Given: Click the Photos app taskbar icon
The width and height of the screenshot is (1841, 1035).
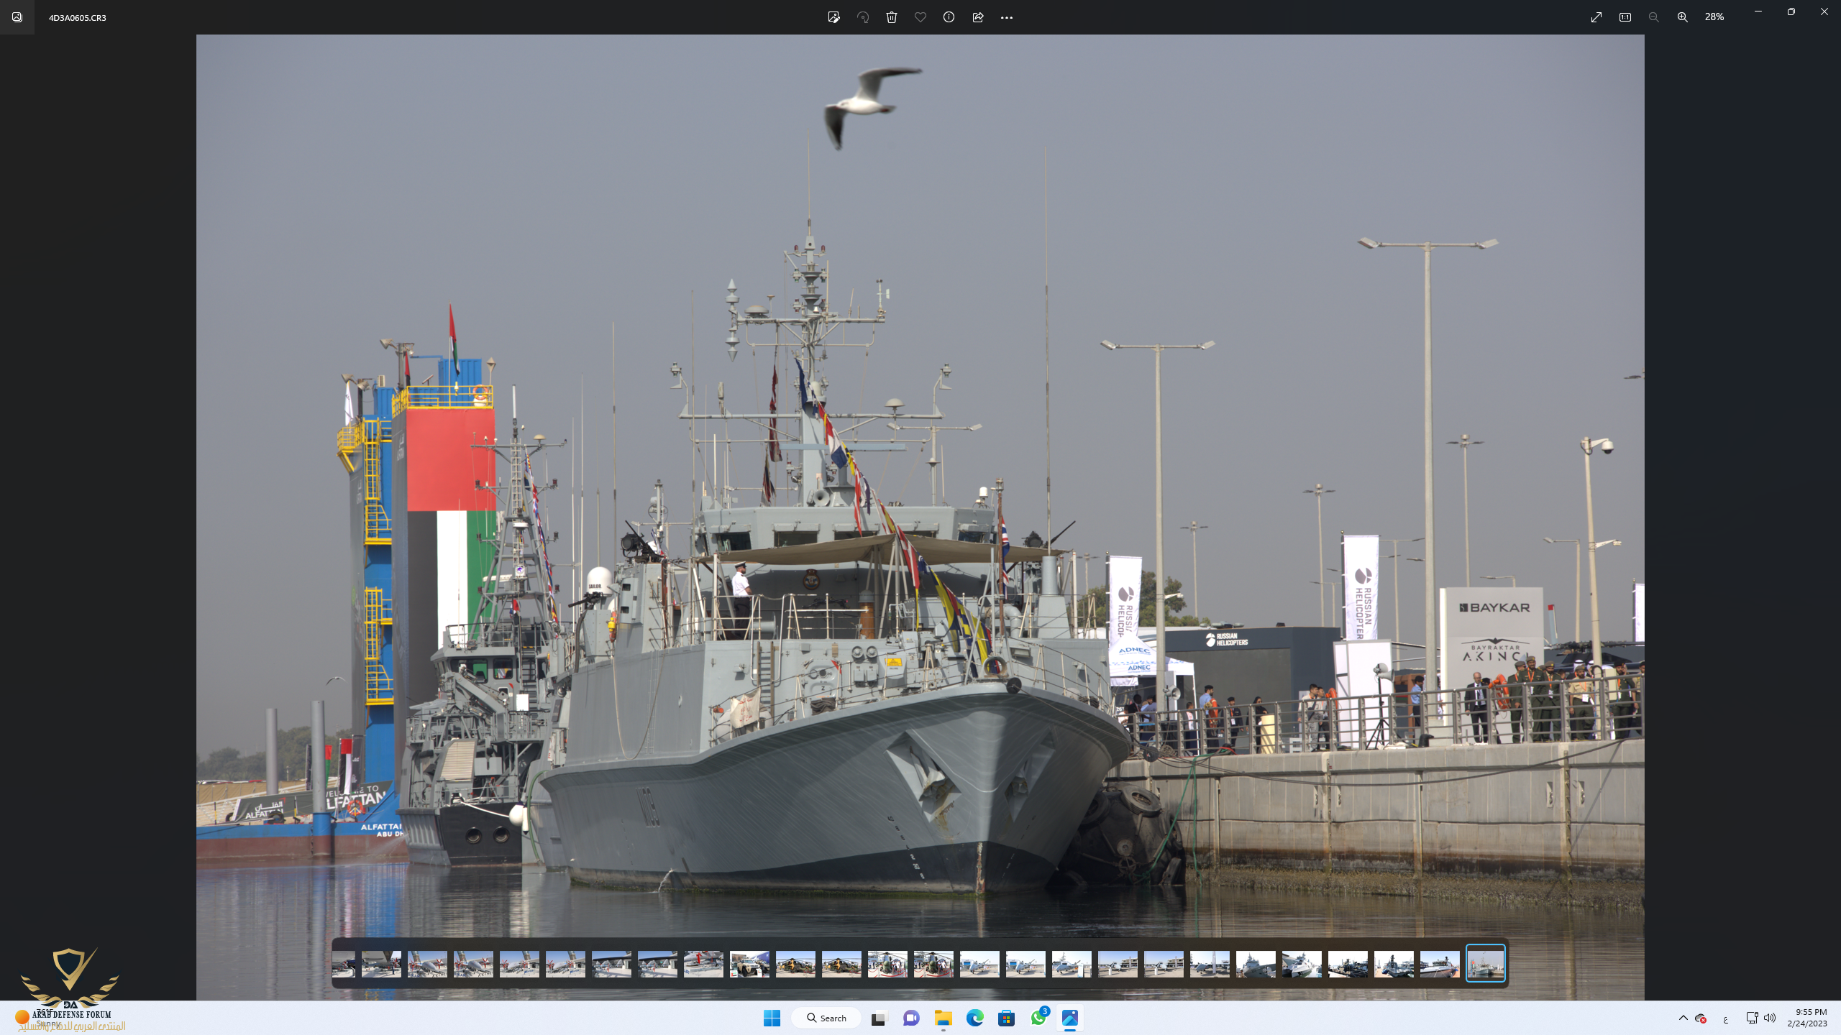Looking at the screenshot, I should pos(1070,1018).
